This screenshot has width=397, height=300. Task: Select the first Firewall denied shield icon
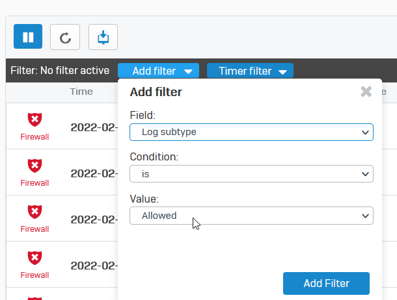pos(34,119)
